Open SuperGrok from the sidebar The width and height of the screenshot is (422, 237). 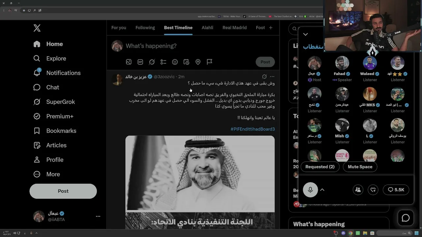(x=54, y=102)
